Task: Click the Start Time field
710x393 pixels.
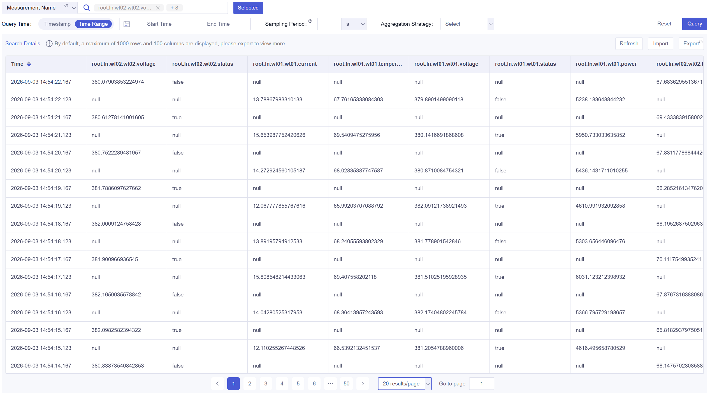Action: [x=159, y=24]
